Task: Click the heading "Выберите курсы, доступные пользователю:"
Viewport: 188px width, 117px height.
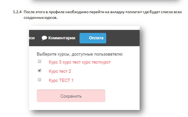Action: pos(80,54)
